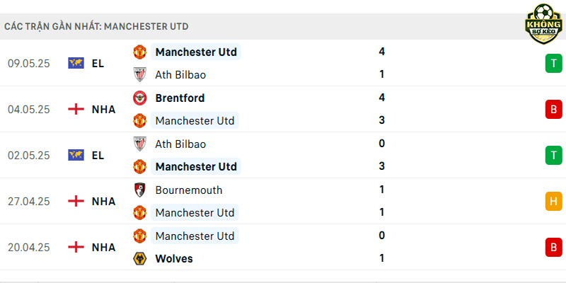Image resolution: width=566 pixels, height=283 pixels.
Task: Click red B result badge for Brentford match
Action: click(x=554, y=109)
